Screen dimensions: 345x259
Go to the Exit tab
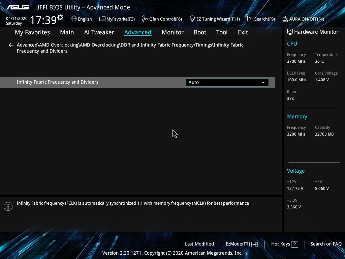tap(243, 32)
